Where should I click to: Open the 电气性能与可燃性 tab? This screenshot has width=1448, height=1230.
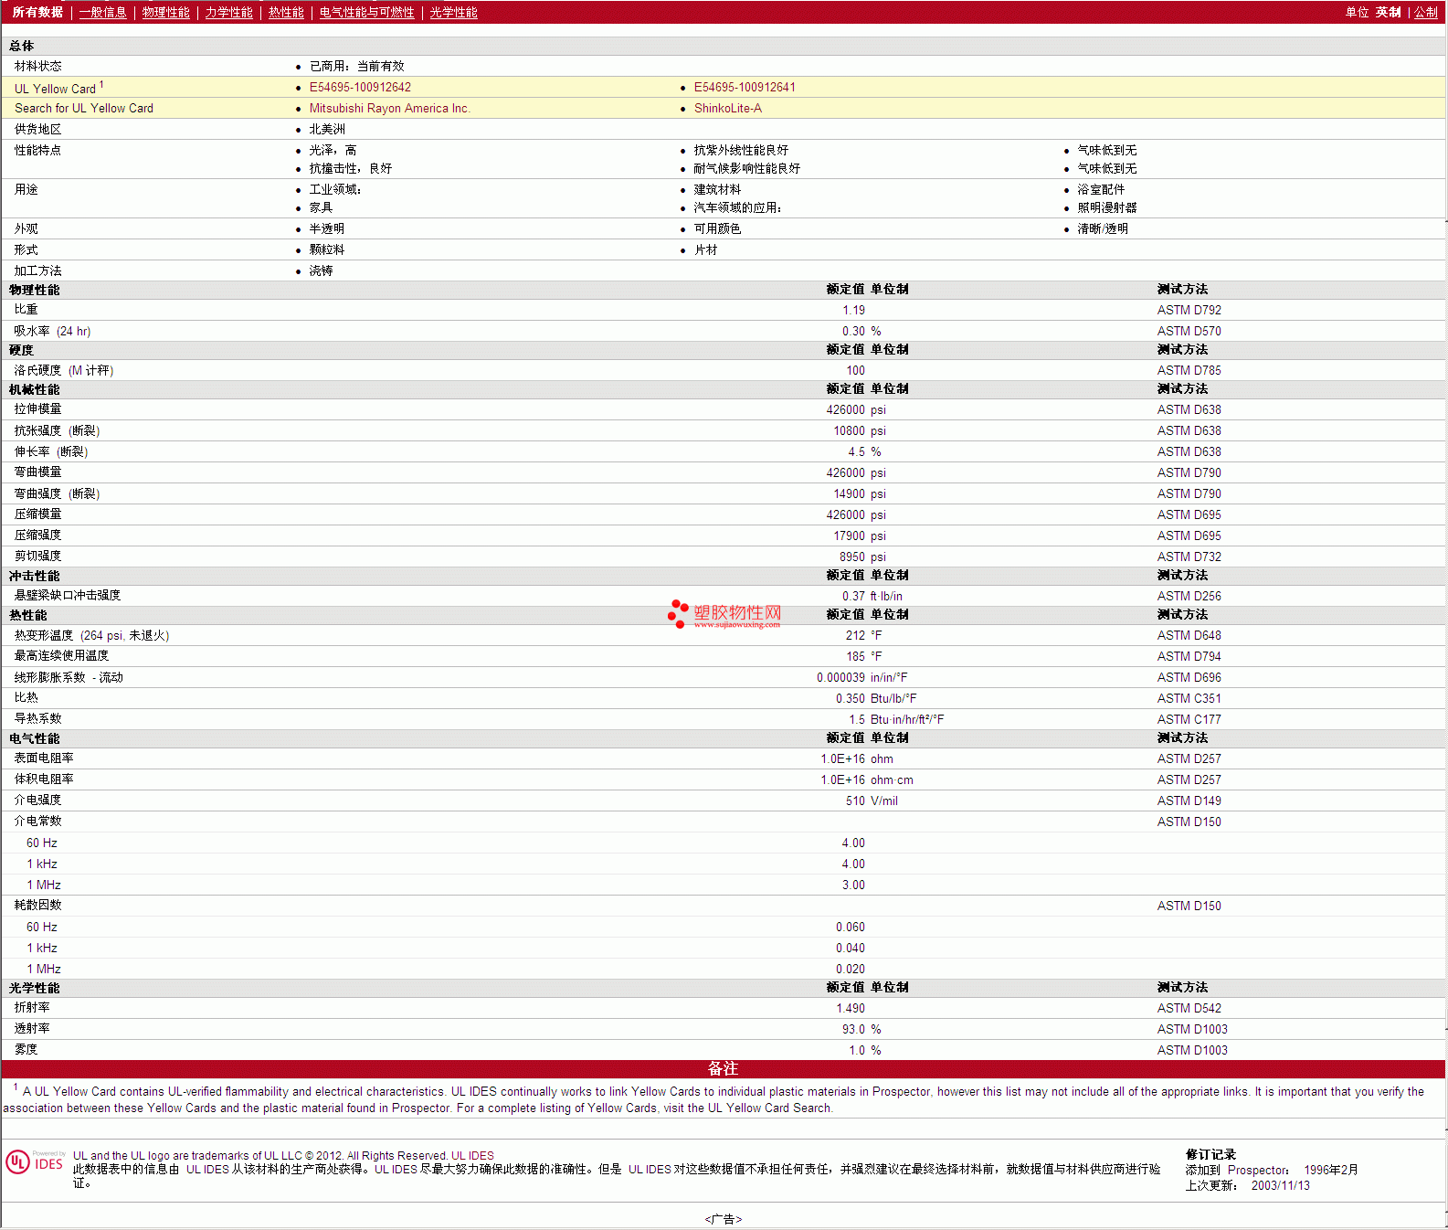click(x=366, y=13)
